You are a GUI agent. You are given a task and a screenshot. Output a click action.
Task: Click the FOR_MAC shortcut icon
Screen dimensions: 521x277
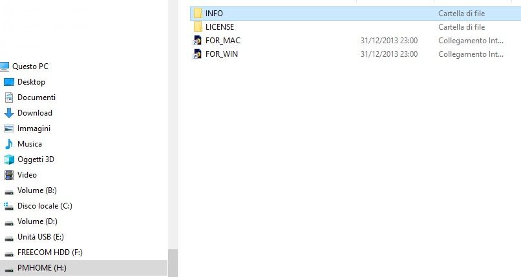[197, 41]
